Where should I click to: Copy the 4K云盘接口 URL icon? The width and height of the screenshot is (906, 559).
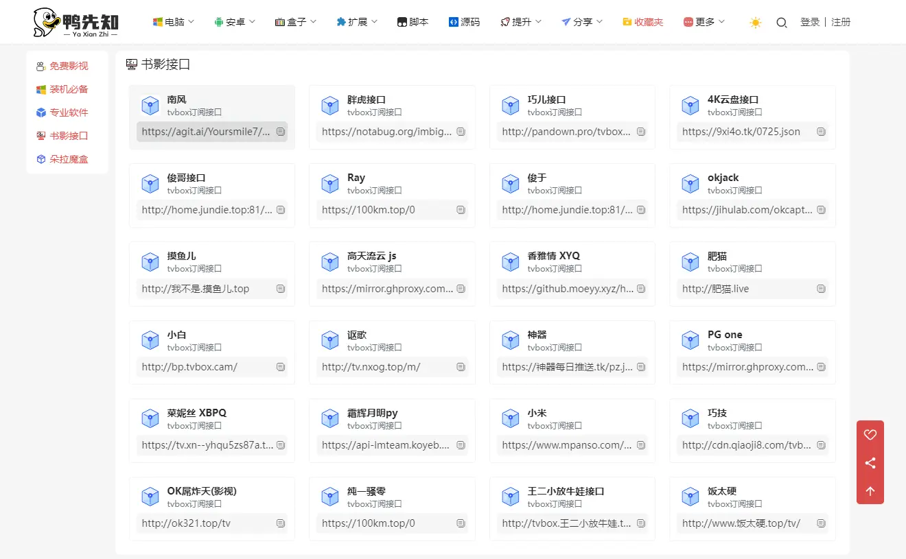(822, 132)
